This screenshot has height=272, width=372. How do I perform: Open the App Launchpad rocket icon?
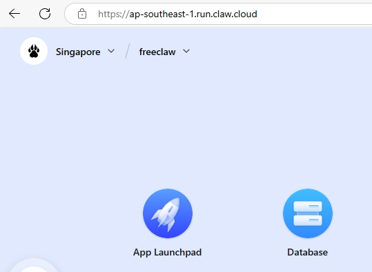(168, 213)
